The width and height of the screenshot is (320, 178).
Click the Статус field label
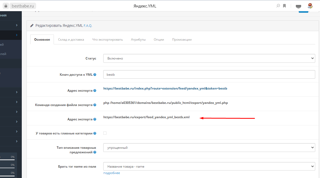point(91,58)
